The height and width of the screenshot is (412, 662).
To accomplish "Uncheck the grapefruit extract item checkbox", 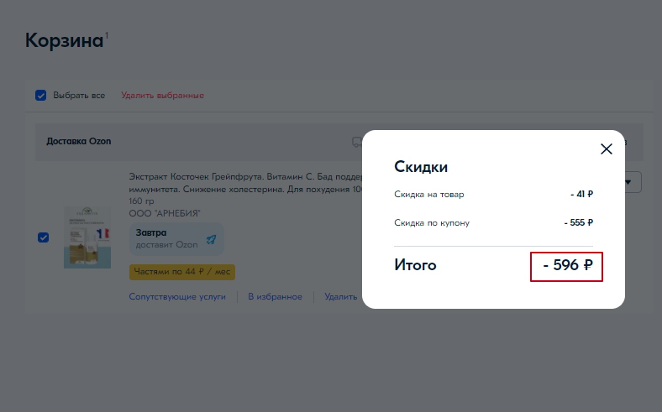I will click(x=43, y=237).
